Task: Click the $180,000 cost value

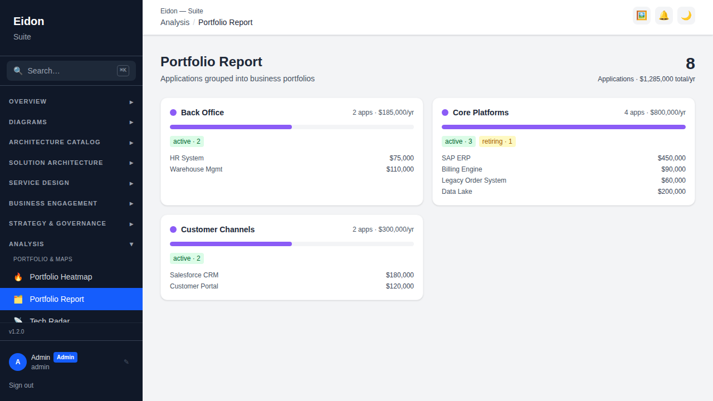Action: (x=400, y=275)
